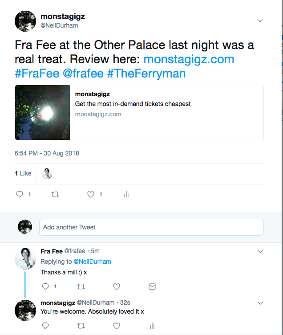View tweet activity analytics icon

126,194
